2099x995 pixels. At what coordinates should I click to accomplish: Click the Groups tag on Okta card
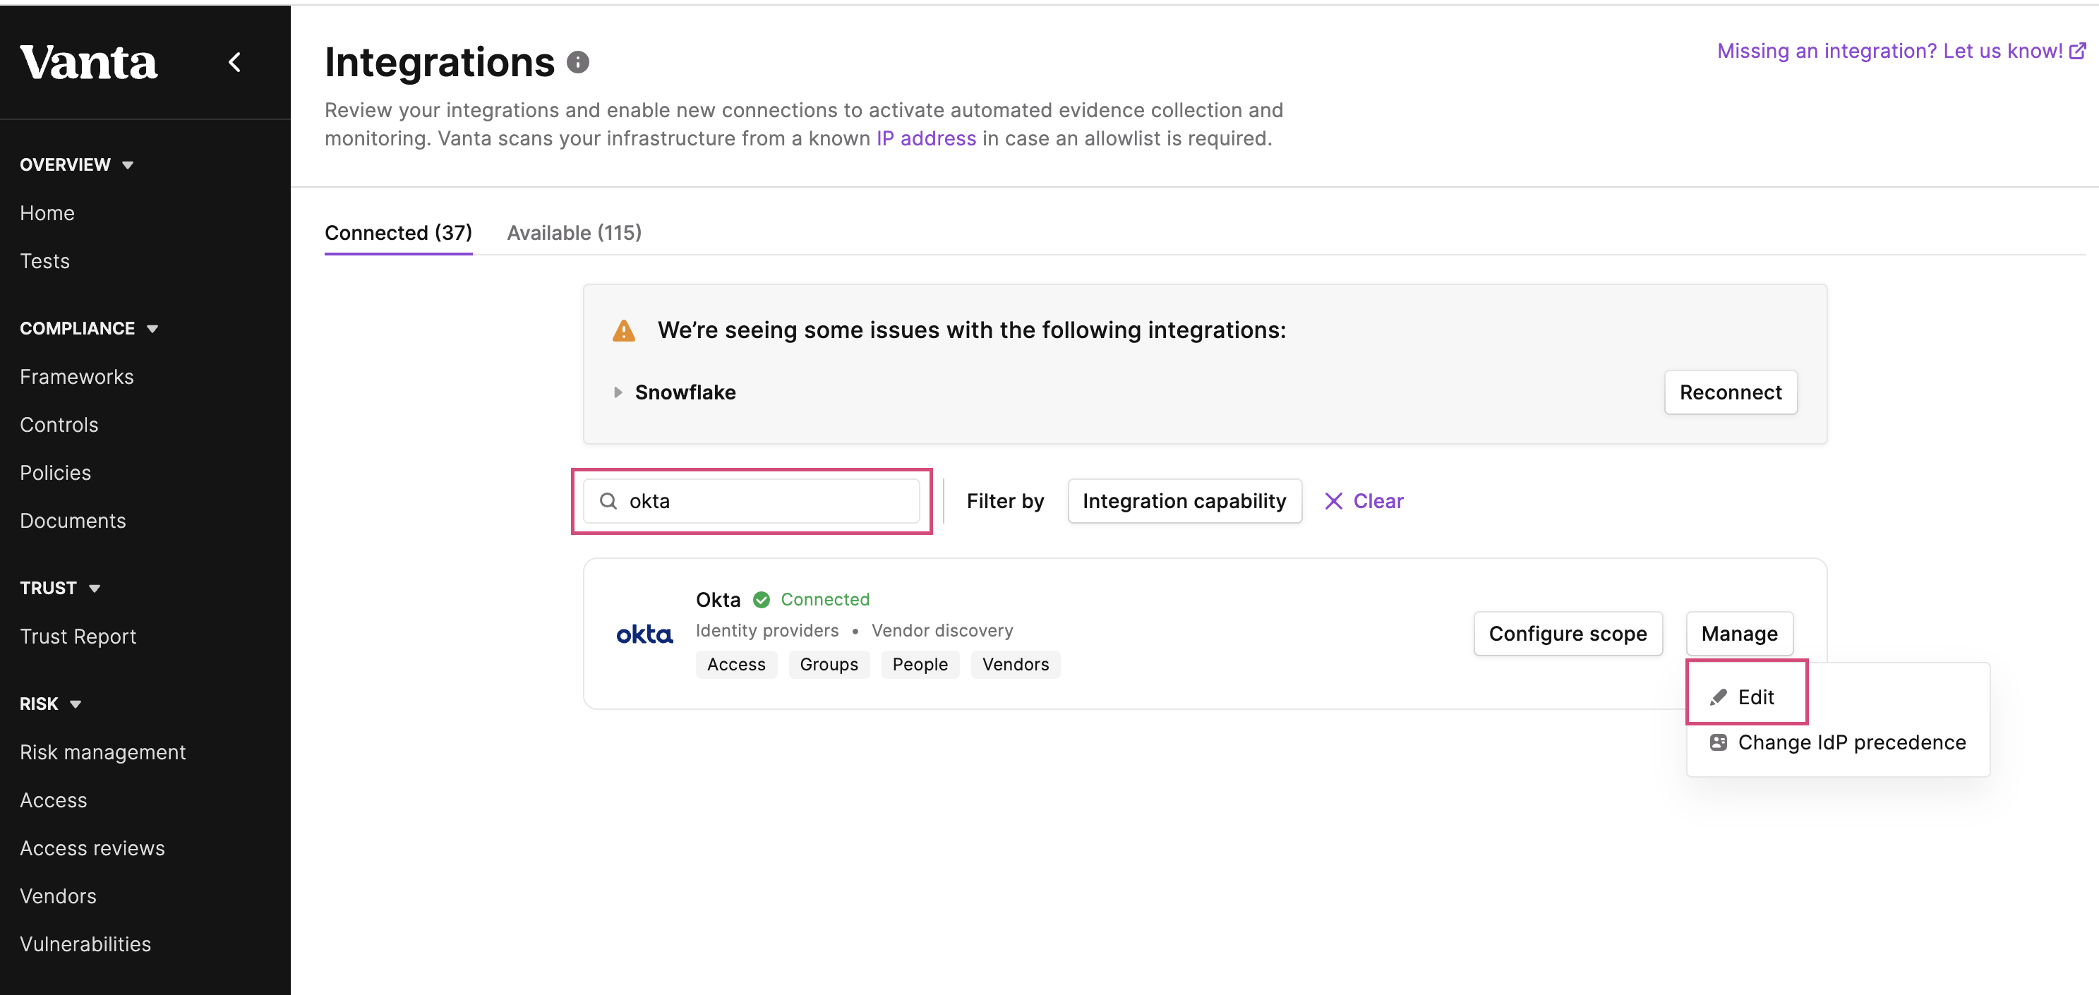[829, 665]
